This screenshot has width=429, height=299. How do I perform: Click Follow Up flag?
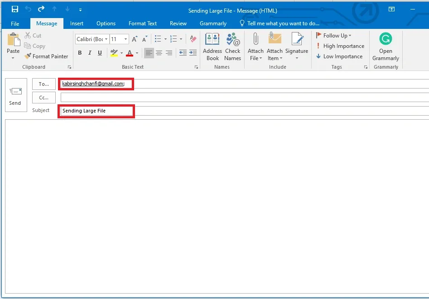tap(333, 36)
